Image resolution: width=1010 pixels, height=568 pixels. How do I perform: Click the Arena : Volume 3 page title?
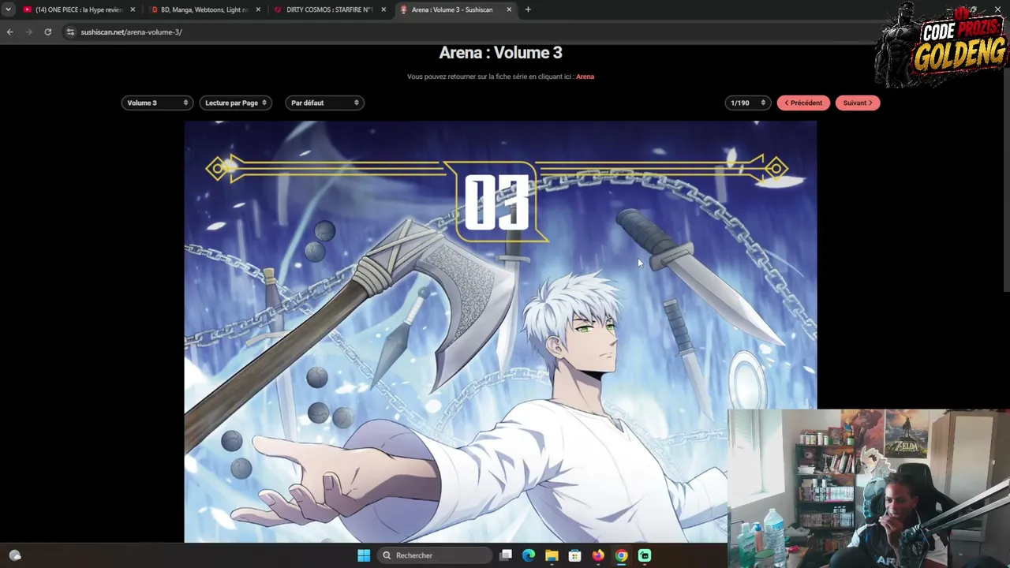point(500,53)
